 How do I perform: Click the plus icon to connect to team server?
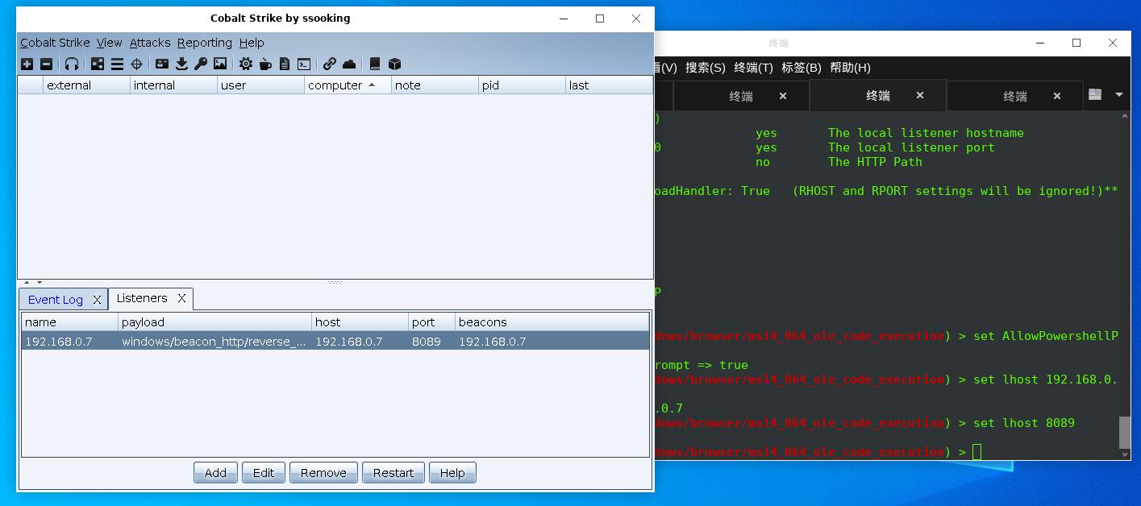tap(27, 64)
